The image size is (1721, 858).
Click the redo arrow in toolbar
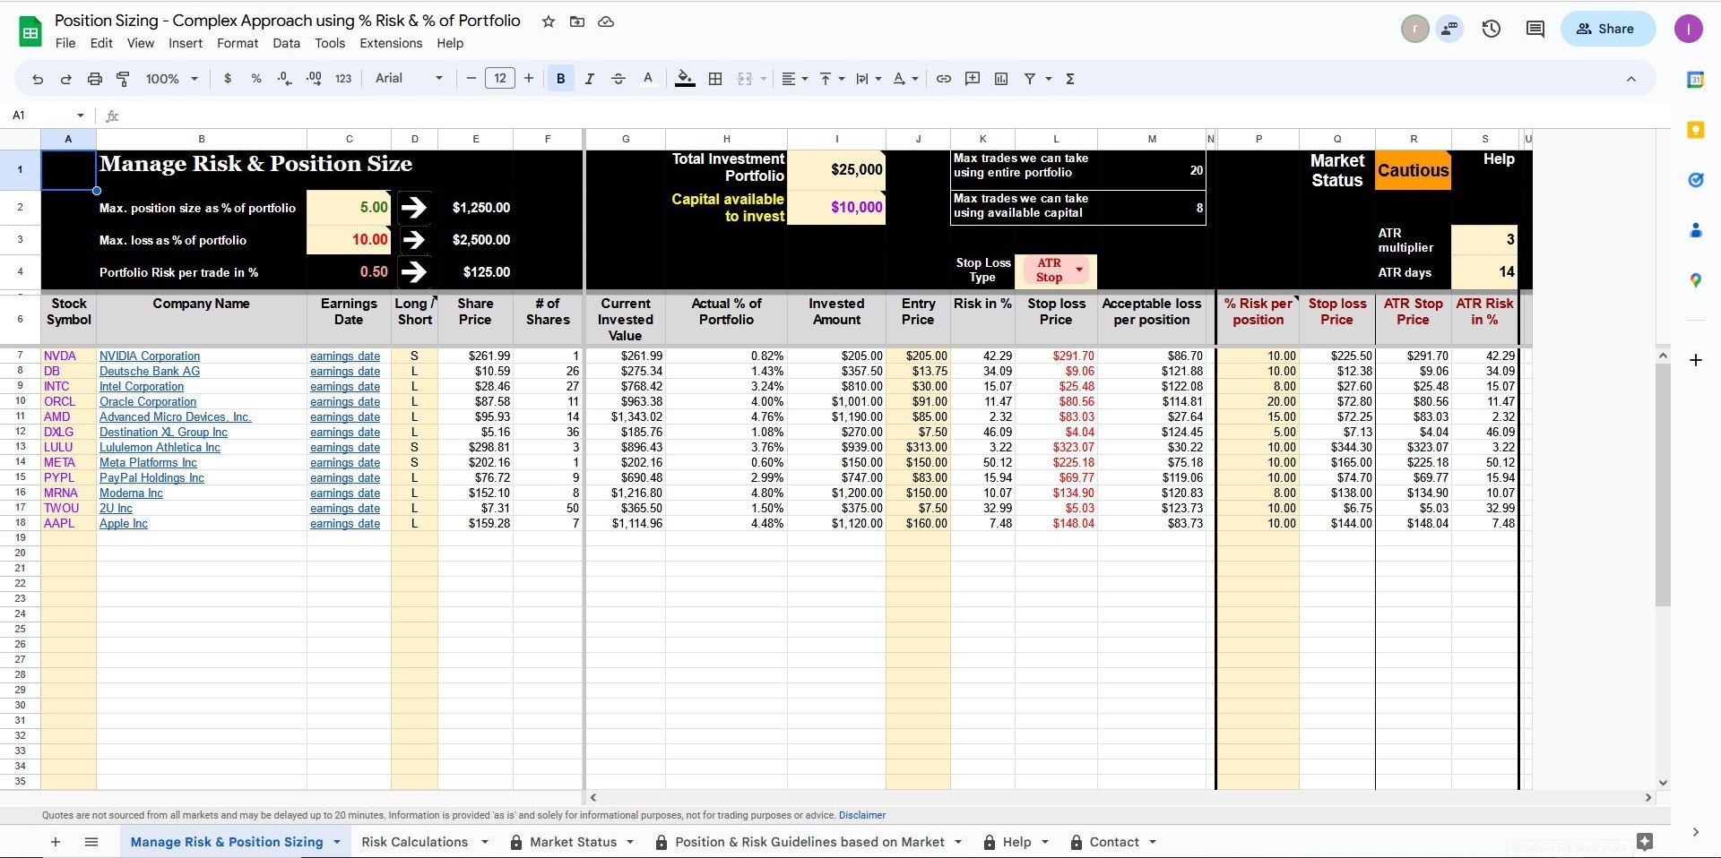coord(65,79)
